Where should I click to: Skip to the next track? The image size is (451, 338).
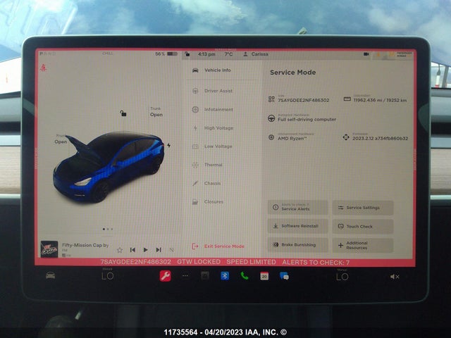pos(159,249)
